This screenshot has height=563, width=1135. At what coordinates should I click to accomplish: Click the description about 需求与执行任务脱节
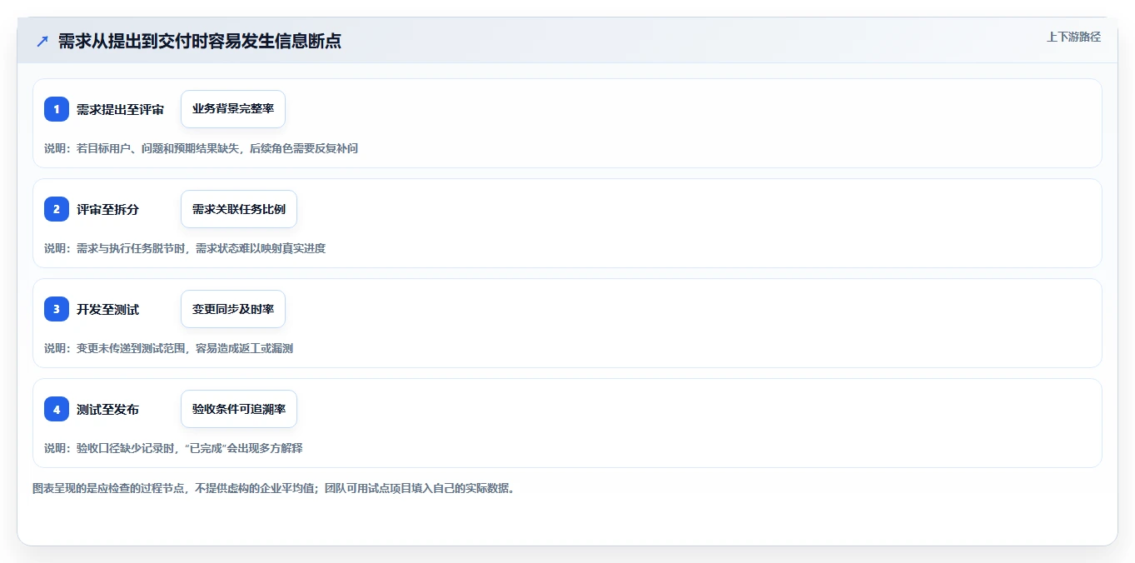[185, 248]
